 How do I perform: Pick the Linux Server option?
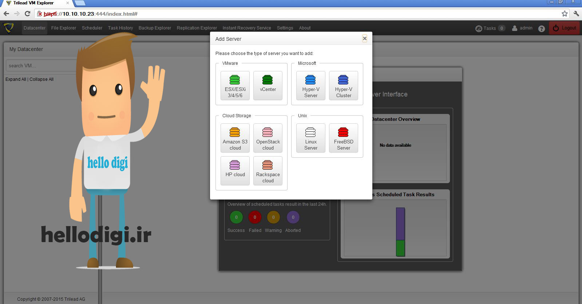pyautogui.click(x=311, y=138)
